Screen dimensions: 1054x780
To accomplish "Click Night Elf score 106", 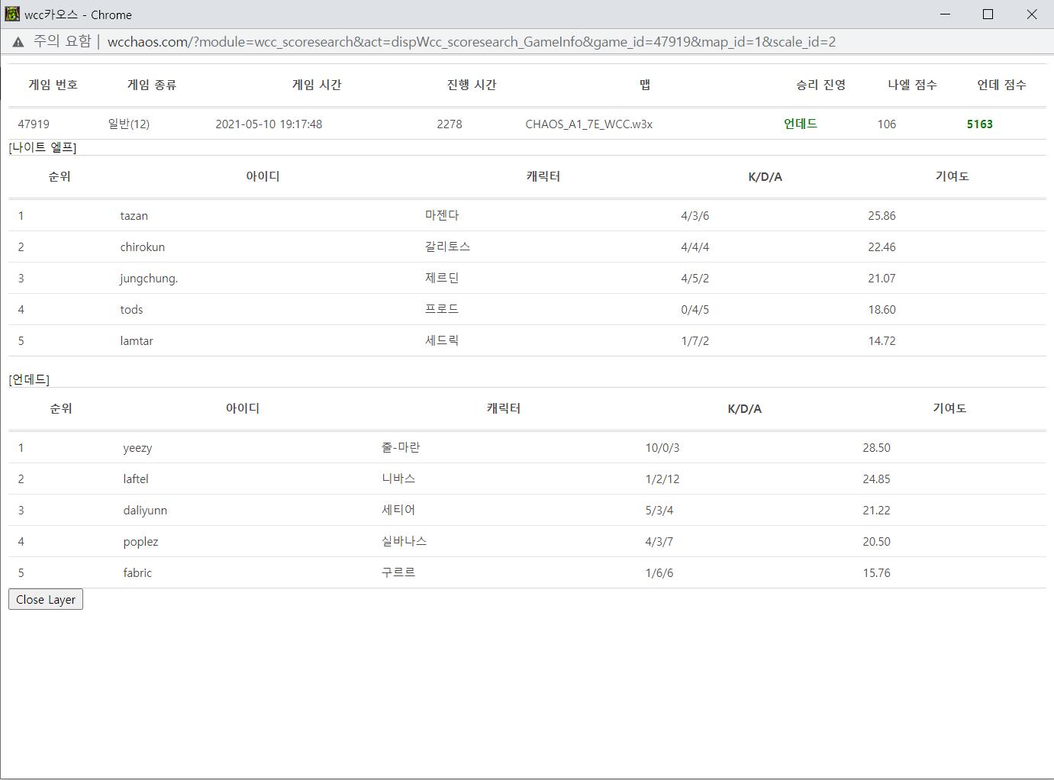I will (x=887, y=124).
